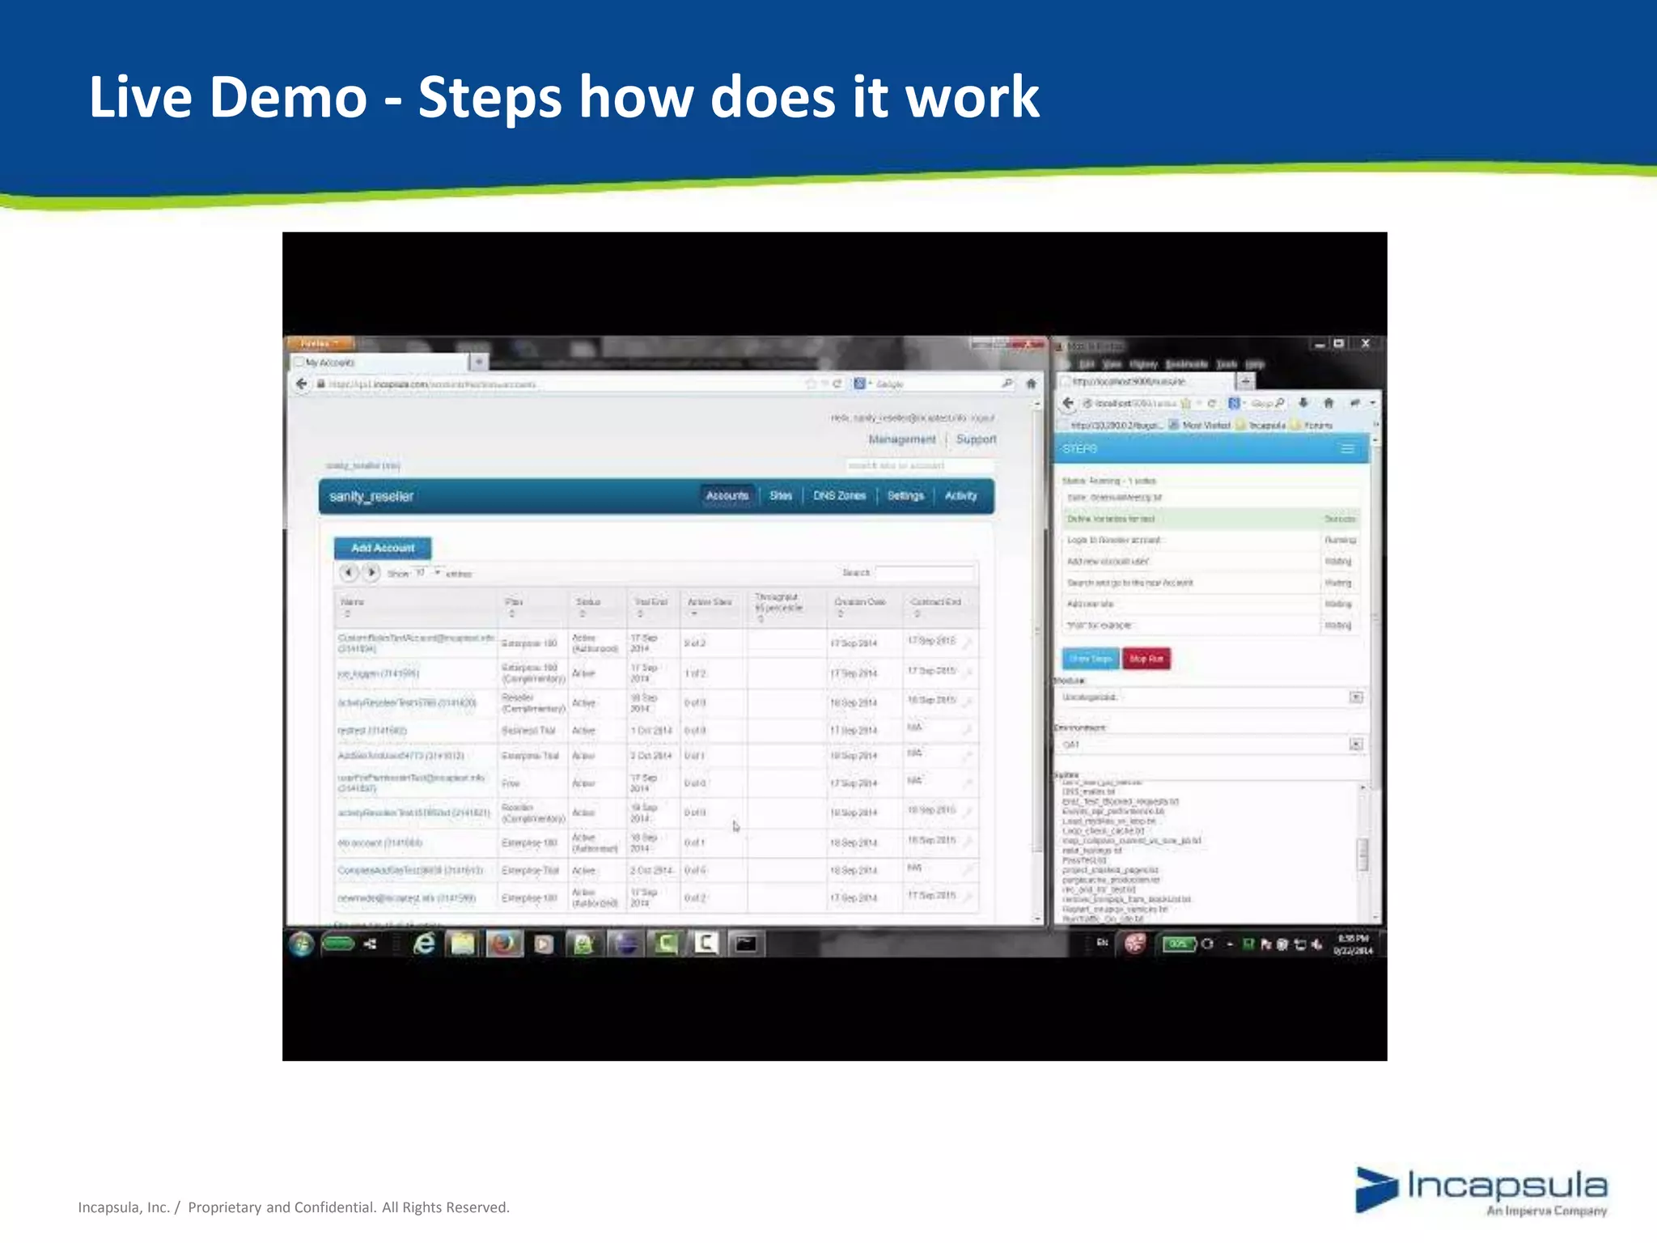Edit the job_logger account row pencil icon
This screenshot has height=1243, width=1657.
tap(967, 672)
